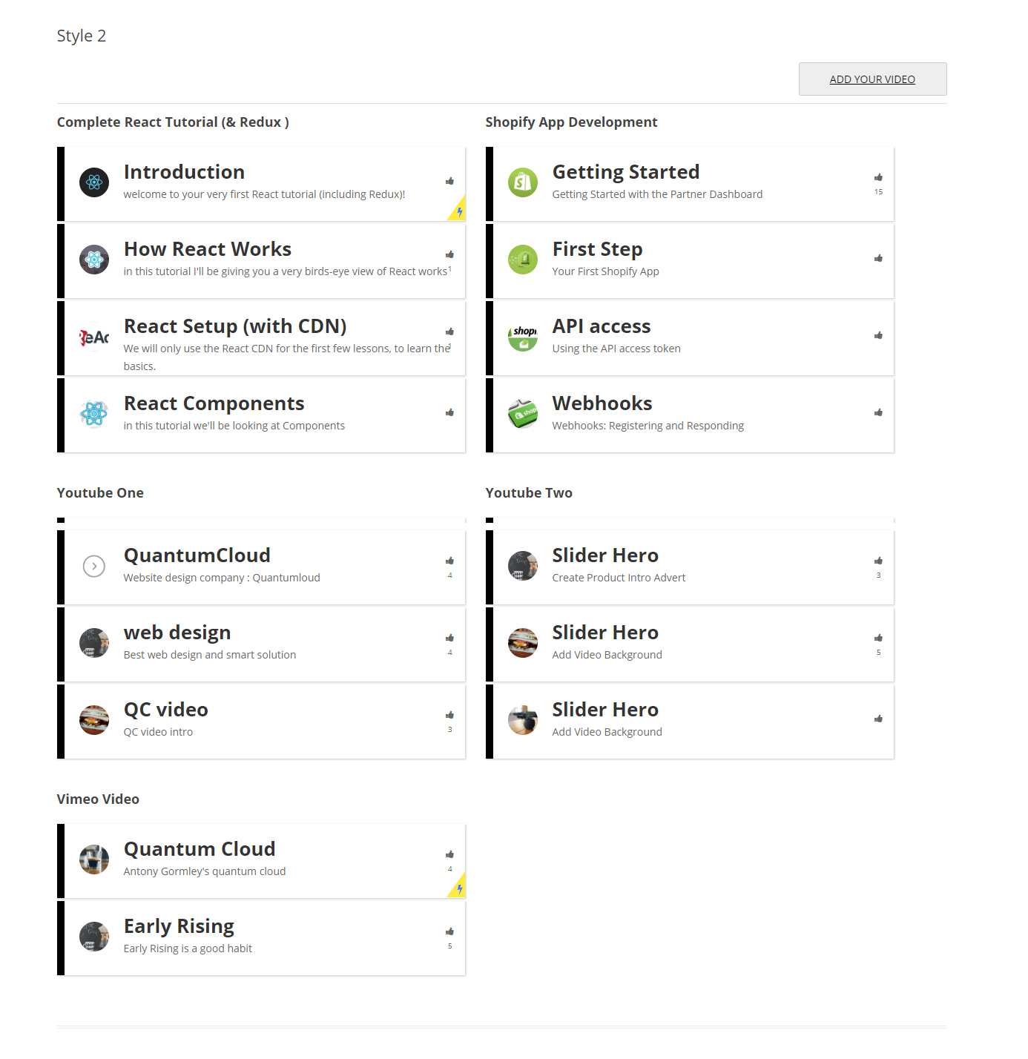1028x1059 pixels.
Task: Click the ADD YOUR VIDEO button
Action: tap(872, 79)
